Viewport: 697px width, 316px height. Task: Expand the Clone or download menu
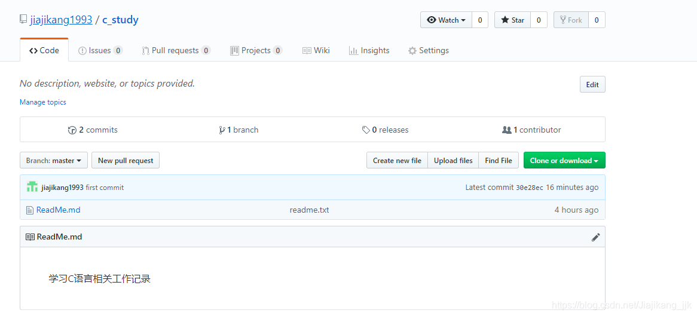(564, 161)
